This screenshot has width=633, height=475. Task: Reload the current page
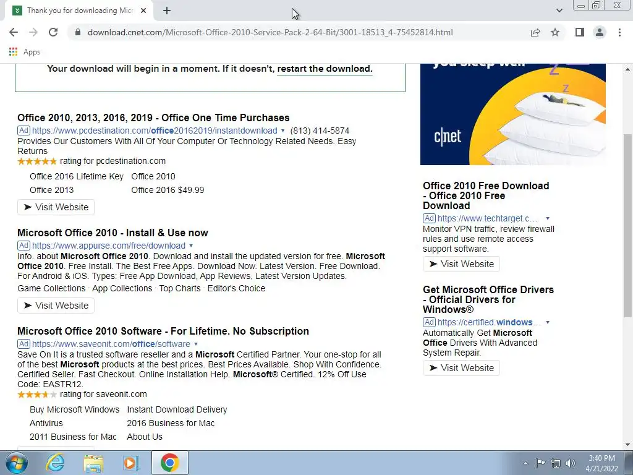[x=53, y=32]
